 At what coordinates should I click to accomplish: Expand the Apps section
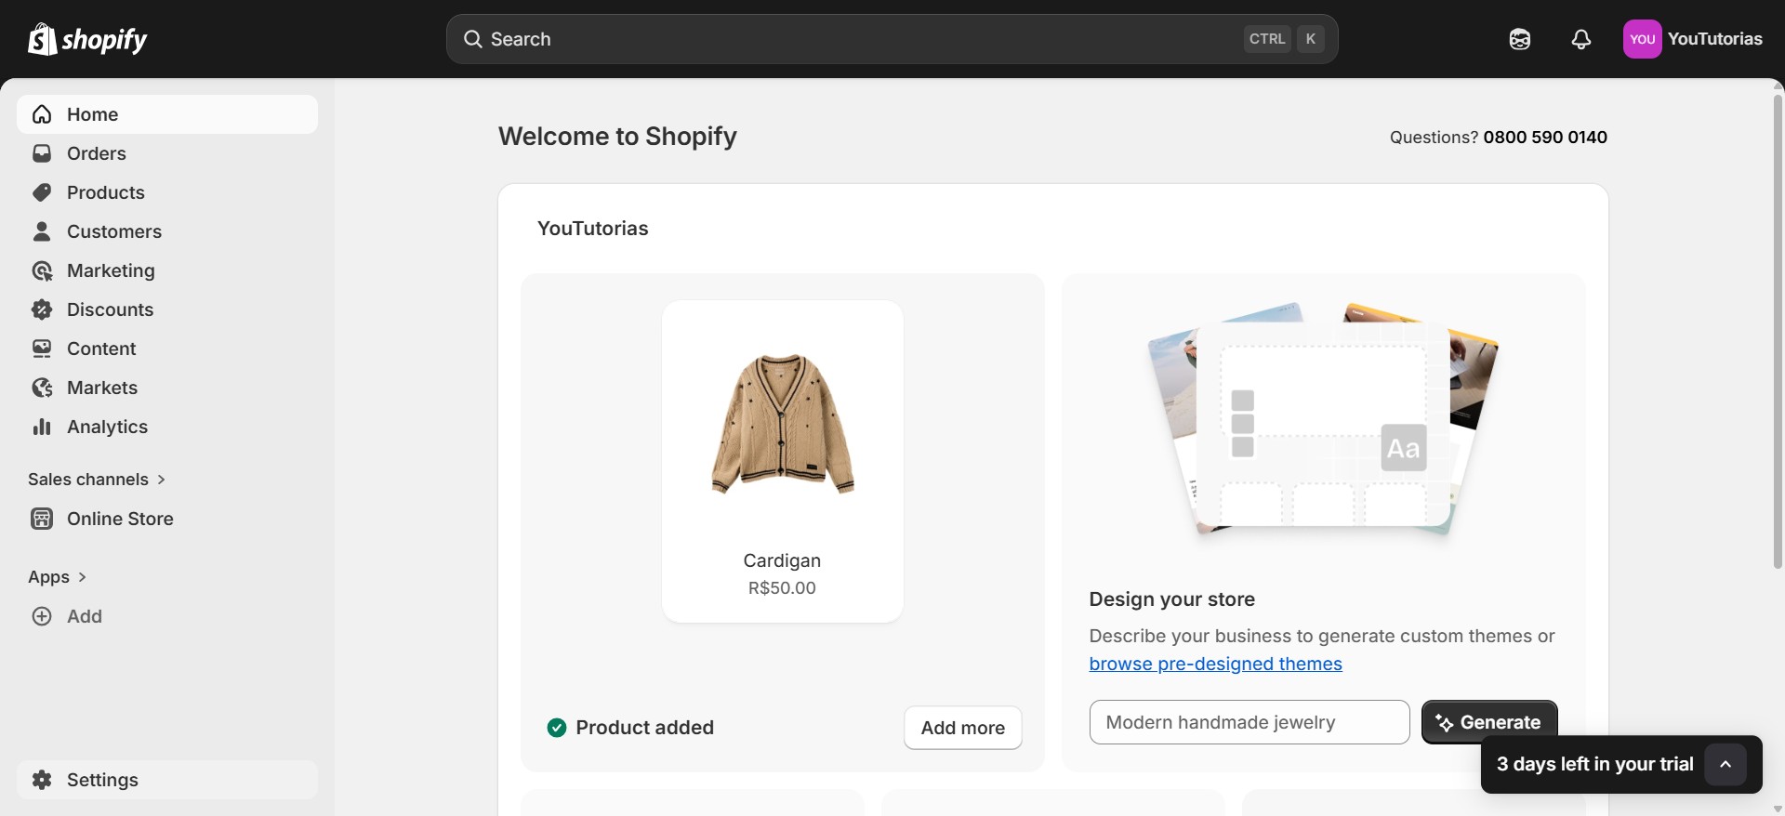(58, 577)
